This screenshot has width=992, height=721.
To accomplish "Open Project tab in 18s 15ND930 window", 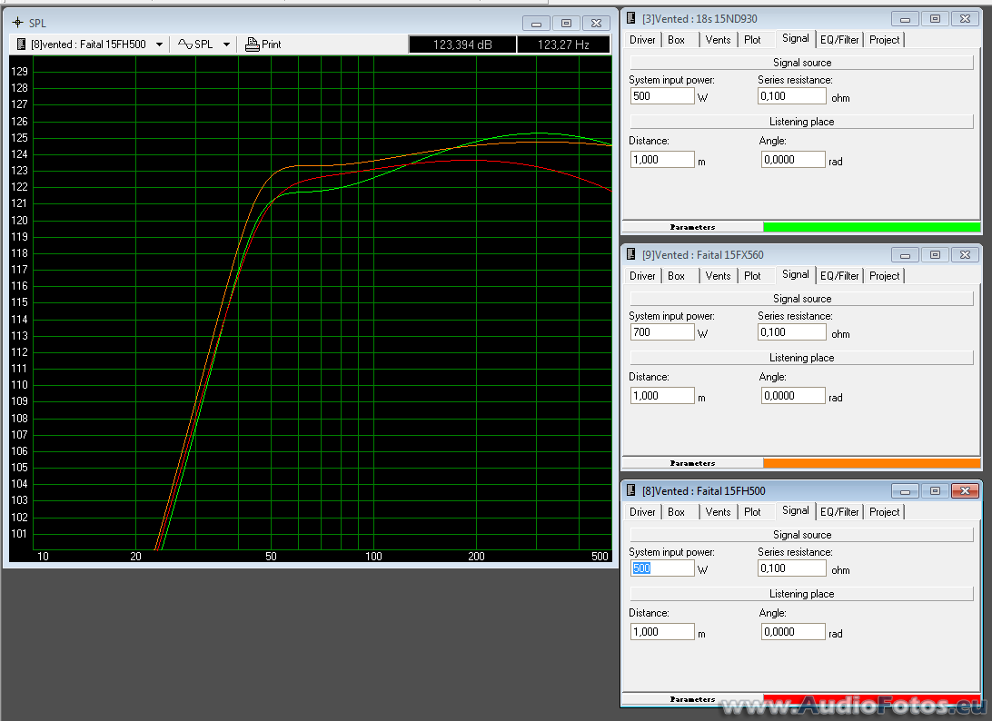I will (885, 40).
